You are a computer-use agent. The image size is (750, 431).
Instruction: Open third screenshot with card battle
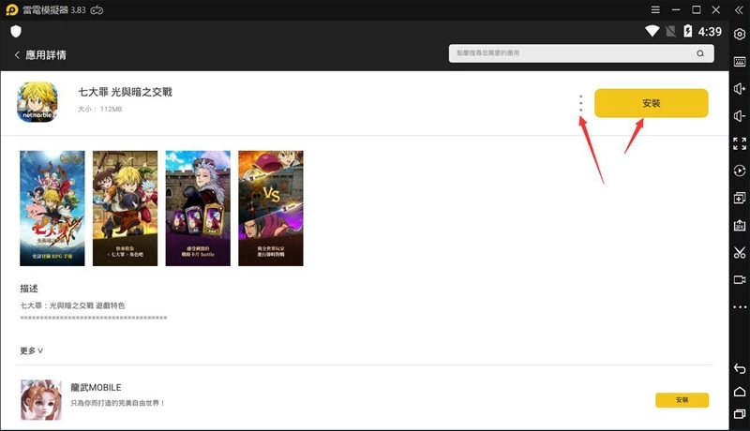pyautogui.click(x=198, y=208)
